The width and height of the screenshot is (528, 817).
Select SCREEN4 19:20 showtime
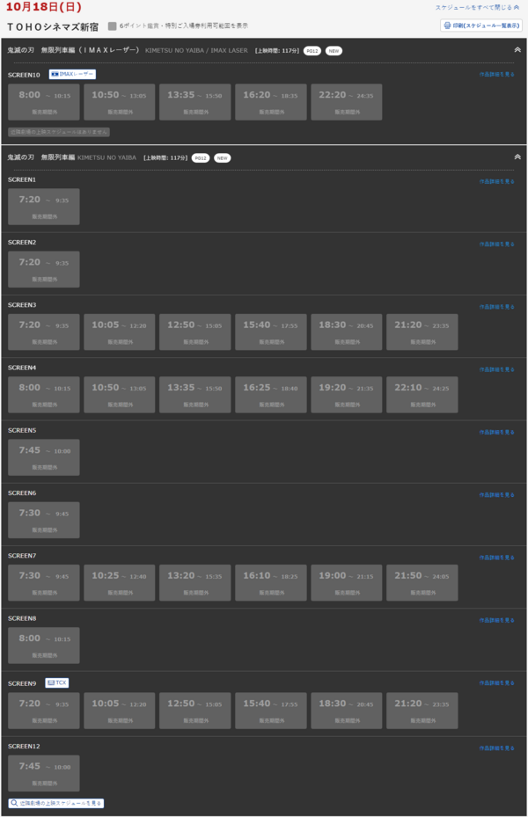point(347,395)
